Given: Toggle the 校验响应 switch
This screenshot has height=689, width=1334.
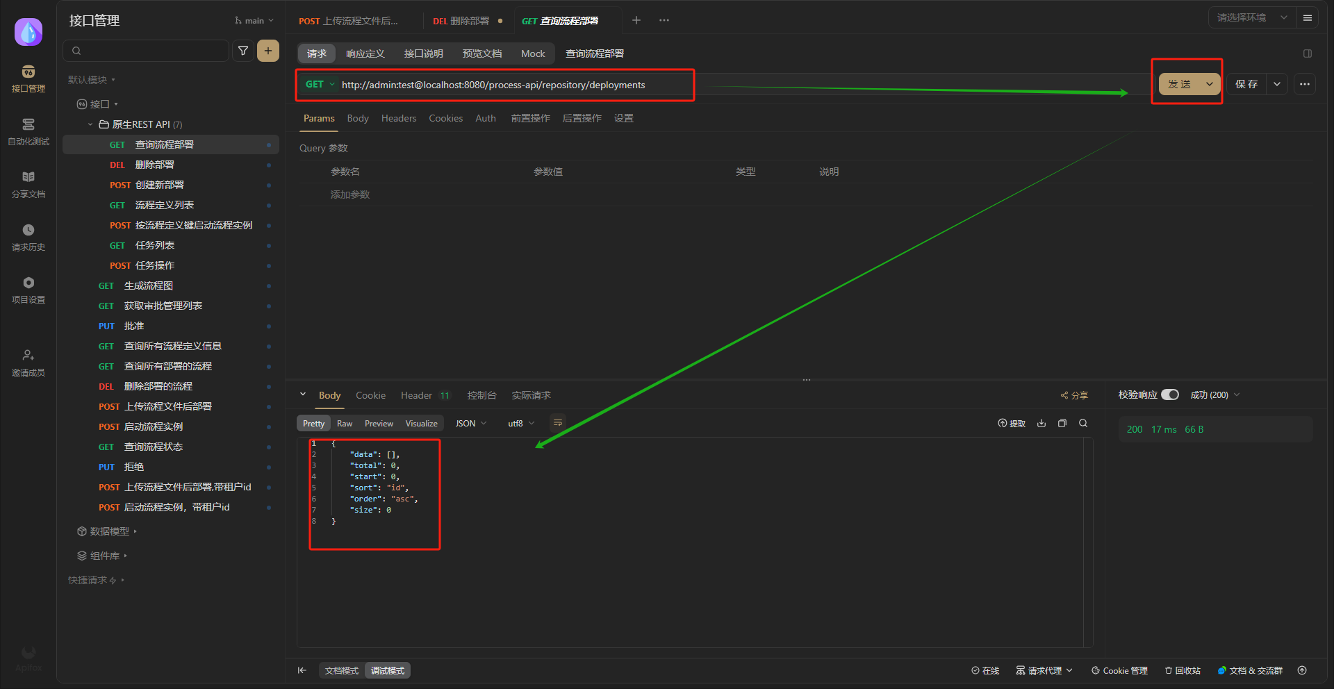Looking at the screenshot, I should click(x=1170, y=395).
